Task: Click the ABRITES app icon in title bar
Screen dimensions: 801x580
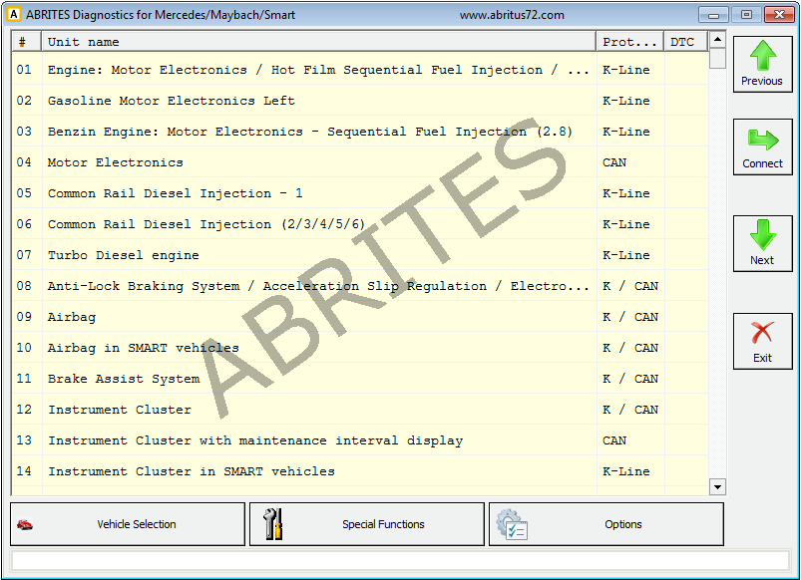Action: click(x=14, y=15)
